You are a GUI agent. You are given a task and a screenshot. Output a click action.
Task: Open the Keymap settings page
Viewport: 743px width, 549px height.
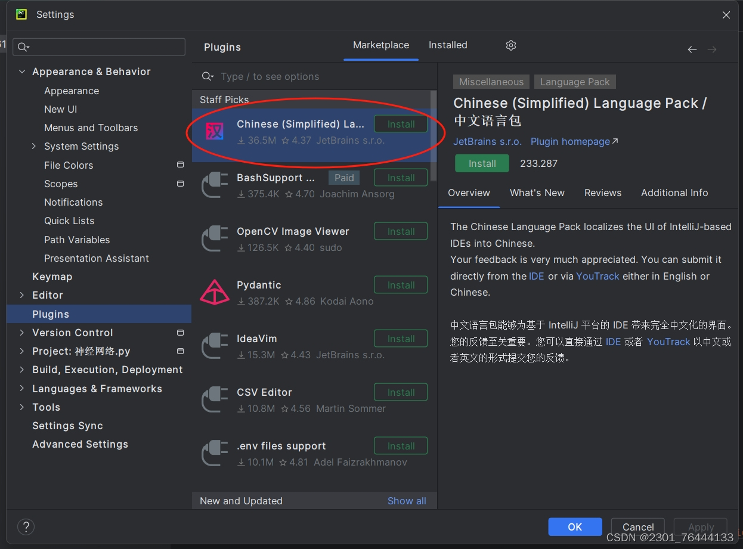click(x=52, y=277)
